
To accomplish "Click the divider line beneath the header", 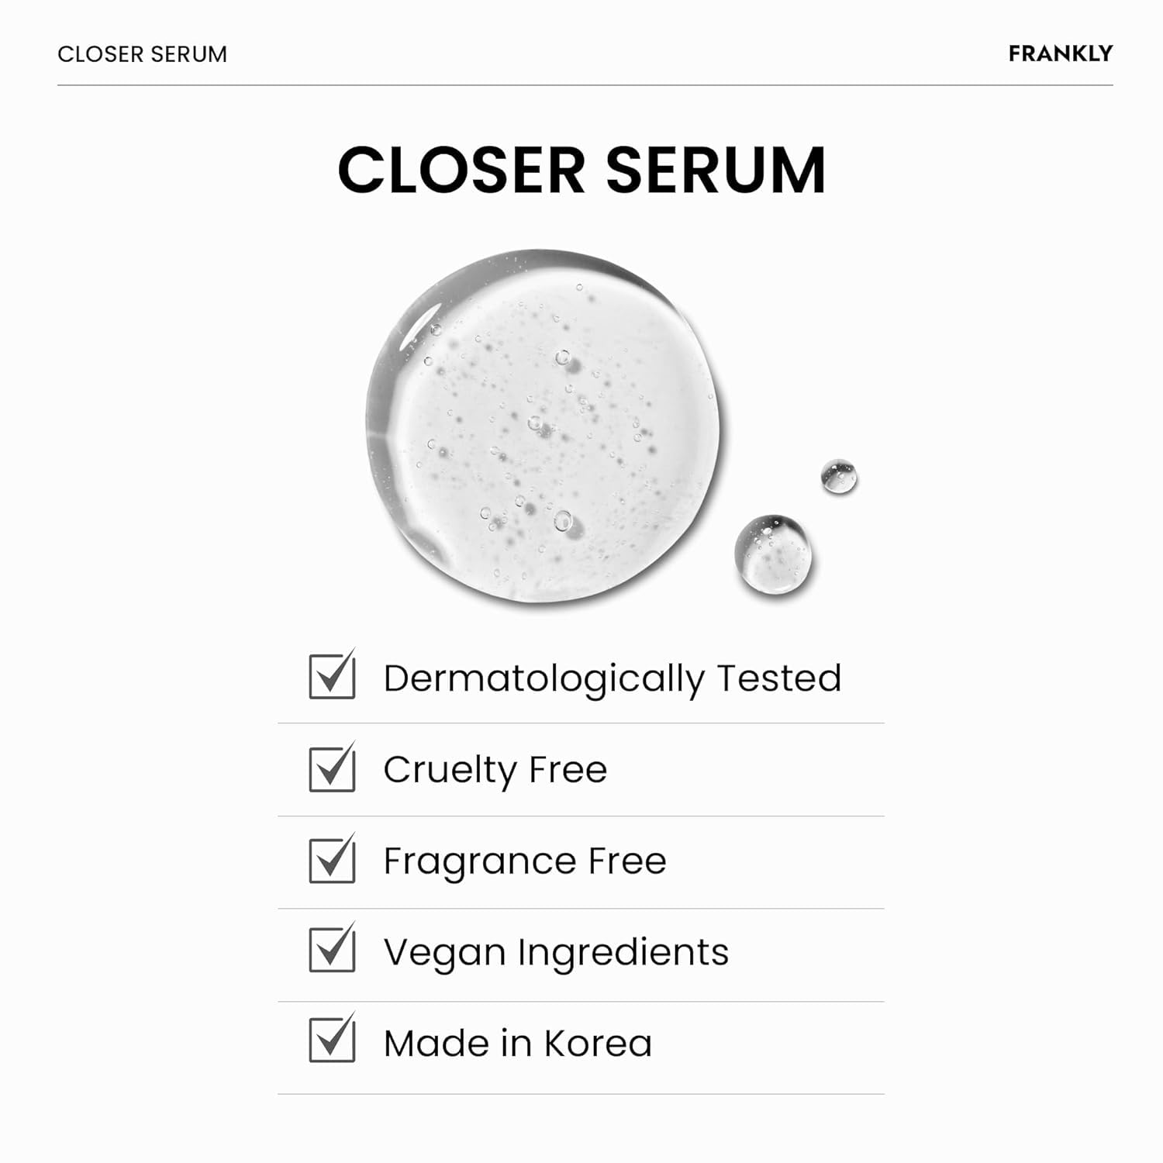I will pyautogui.click(x=585, y=85).
